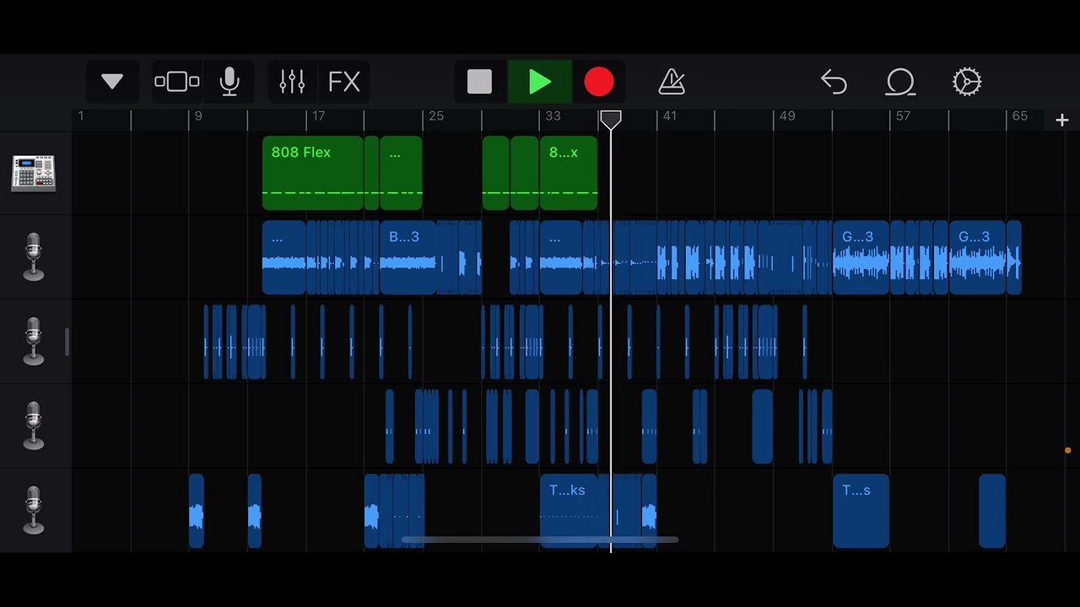Click ruler at bar 49
Viewport: 1080px width, 607px height.
[786, 116]
